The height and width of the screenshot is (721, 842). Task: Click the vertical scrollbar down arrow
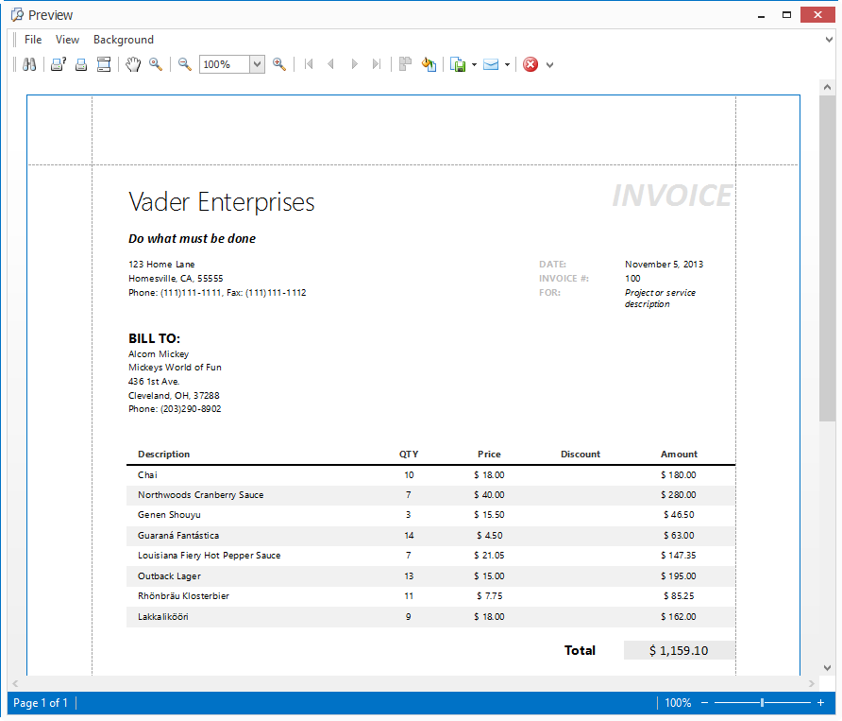[827, 667]
